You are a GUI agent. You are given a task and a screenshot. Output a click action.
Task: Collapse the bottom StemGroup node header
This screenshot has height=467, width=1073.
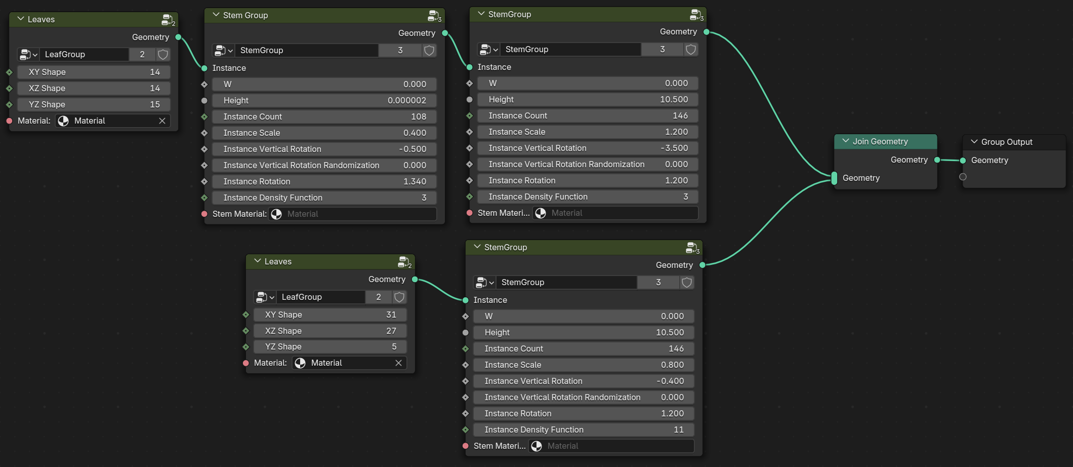[476, 247]
